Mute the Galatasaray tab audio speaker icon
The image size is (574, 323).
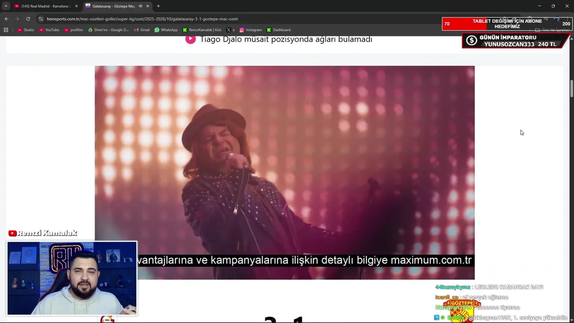coord(140,6)
